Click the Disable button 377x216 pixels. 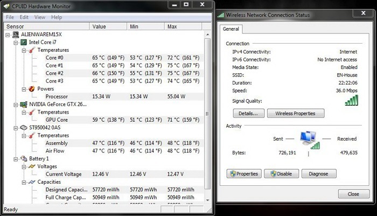(281, 174)
